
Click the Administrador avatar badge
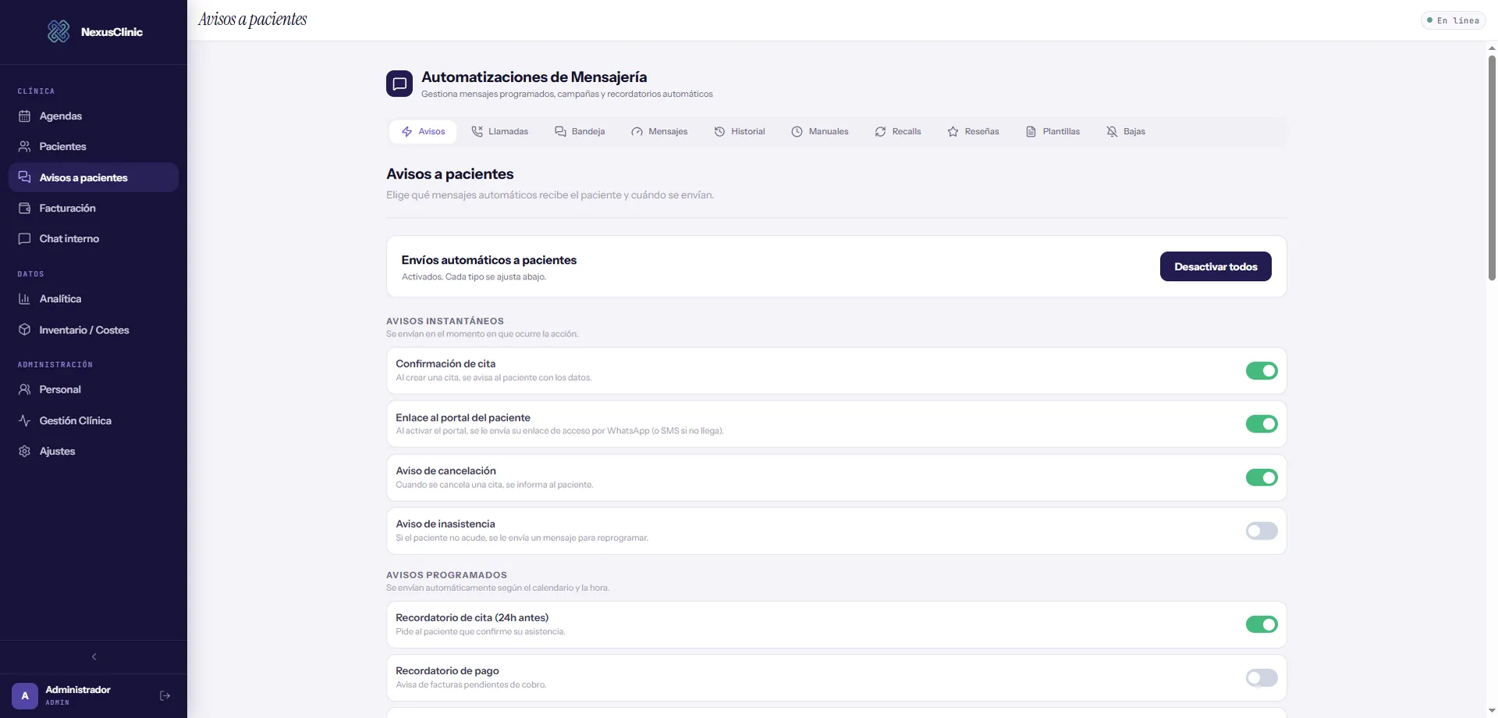tap(25, 695)
